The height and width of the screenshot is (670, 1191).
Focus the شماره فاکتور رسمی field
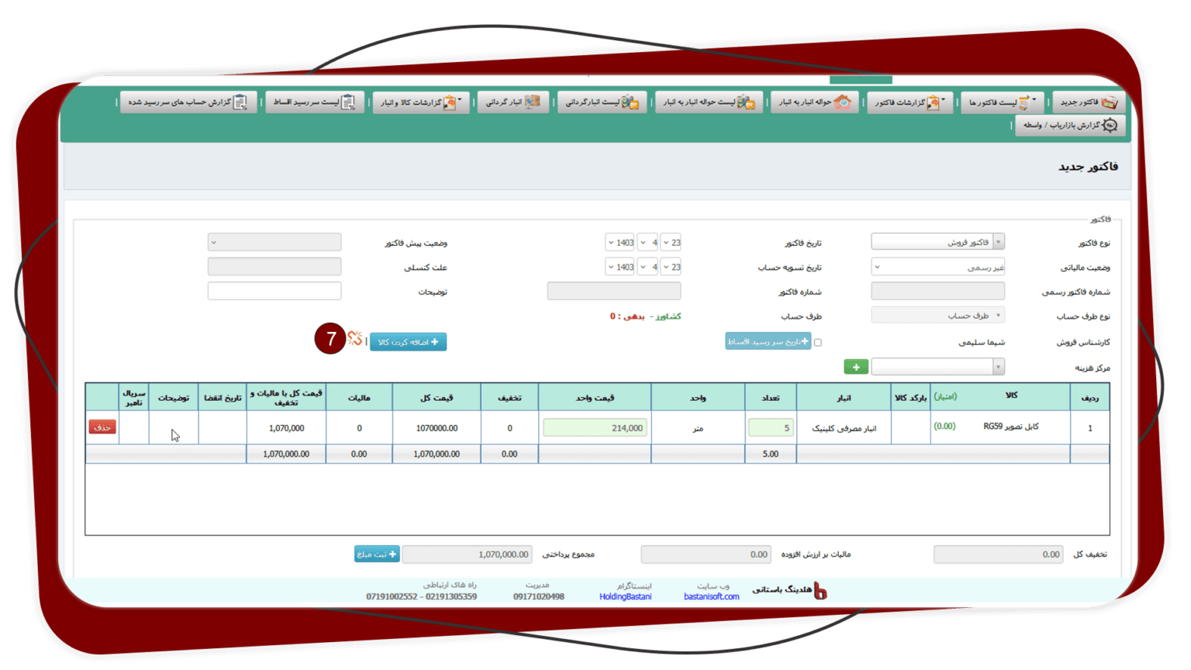[x=937, y=291]
